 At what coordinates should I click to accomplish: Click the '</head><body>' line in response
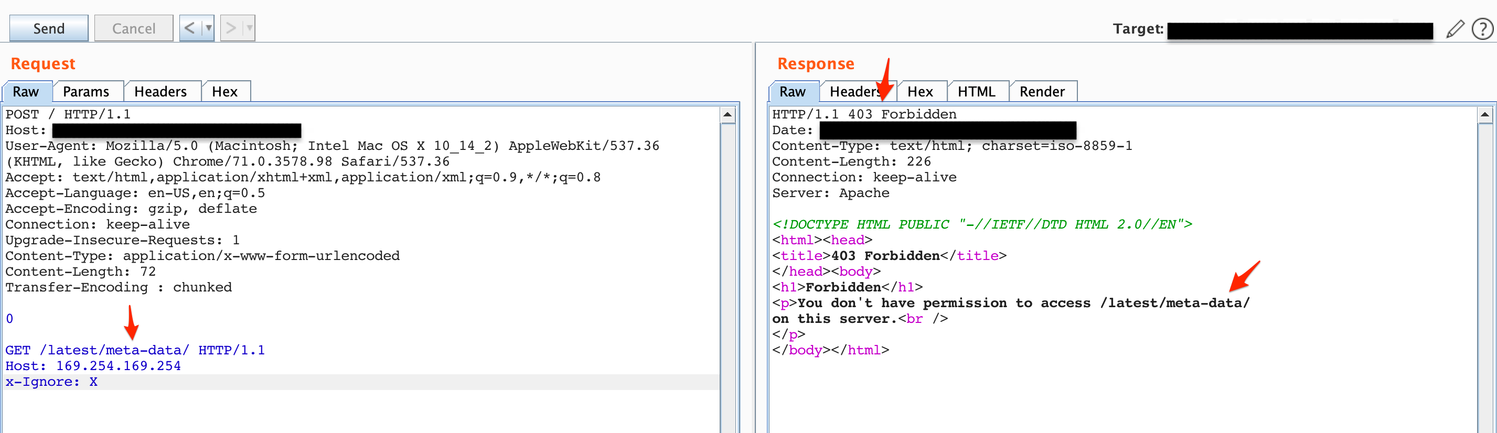click(826, 272)
